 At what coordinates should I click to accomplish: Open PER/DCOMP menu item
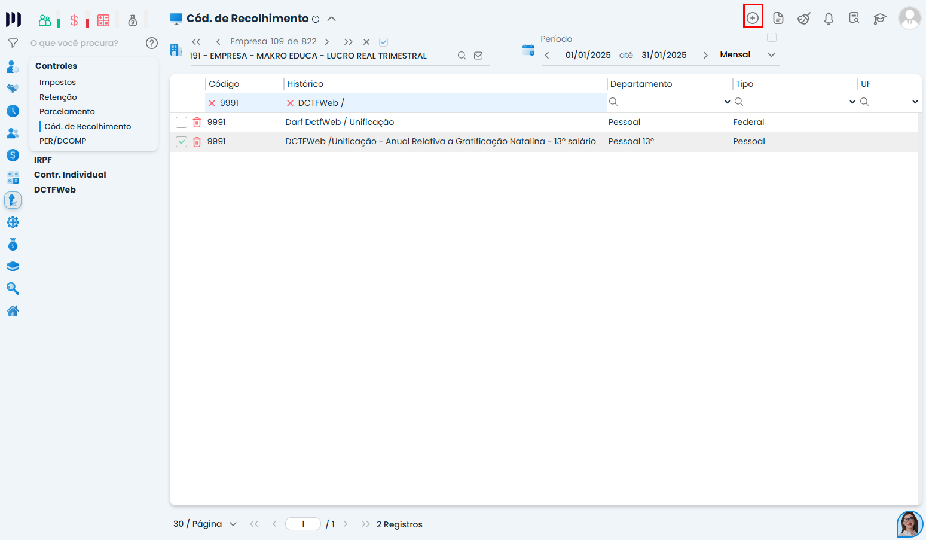(x=63, y=141)
